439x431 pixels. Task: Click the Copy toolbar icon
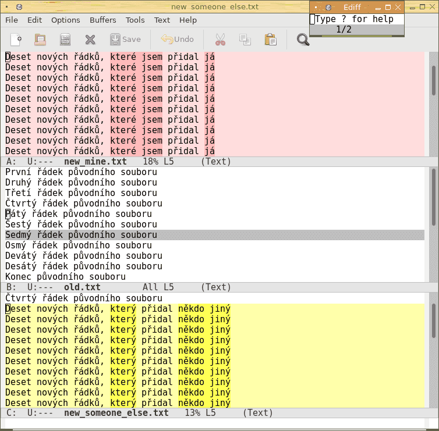[245, 40]
